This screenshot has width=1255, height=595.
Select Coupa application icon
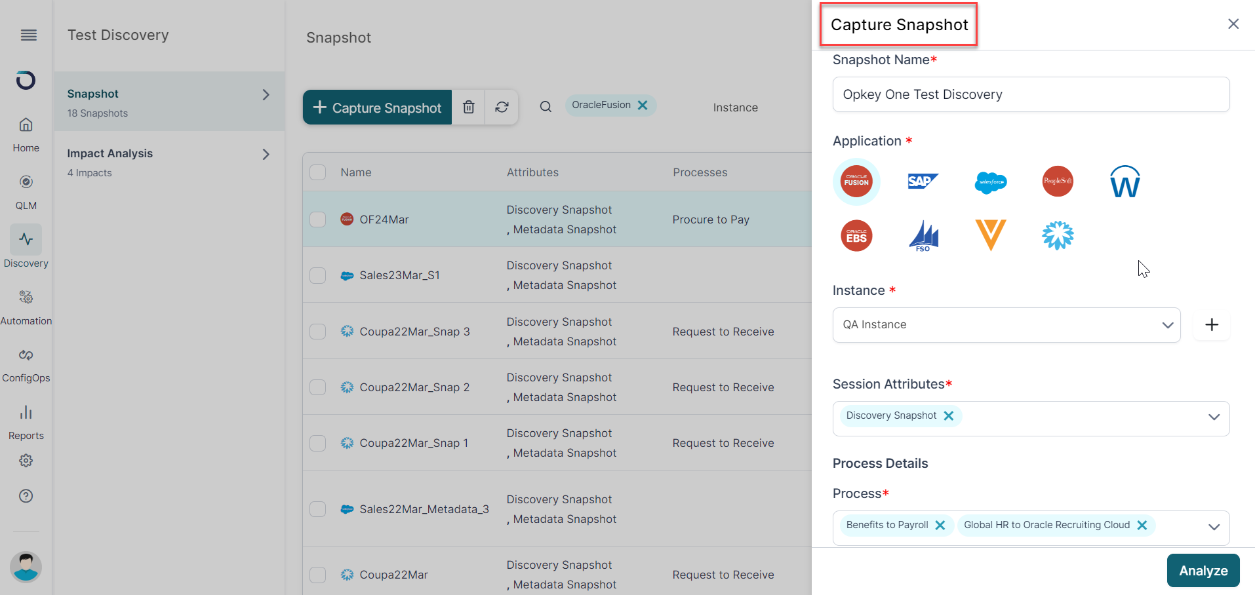click(1058, 235)
